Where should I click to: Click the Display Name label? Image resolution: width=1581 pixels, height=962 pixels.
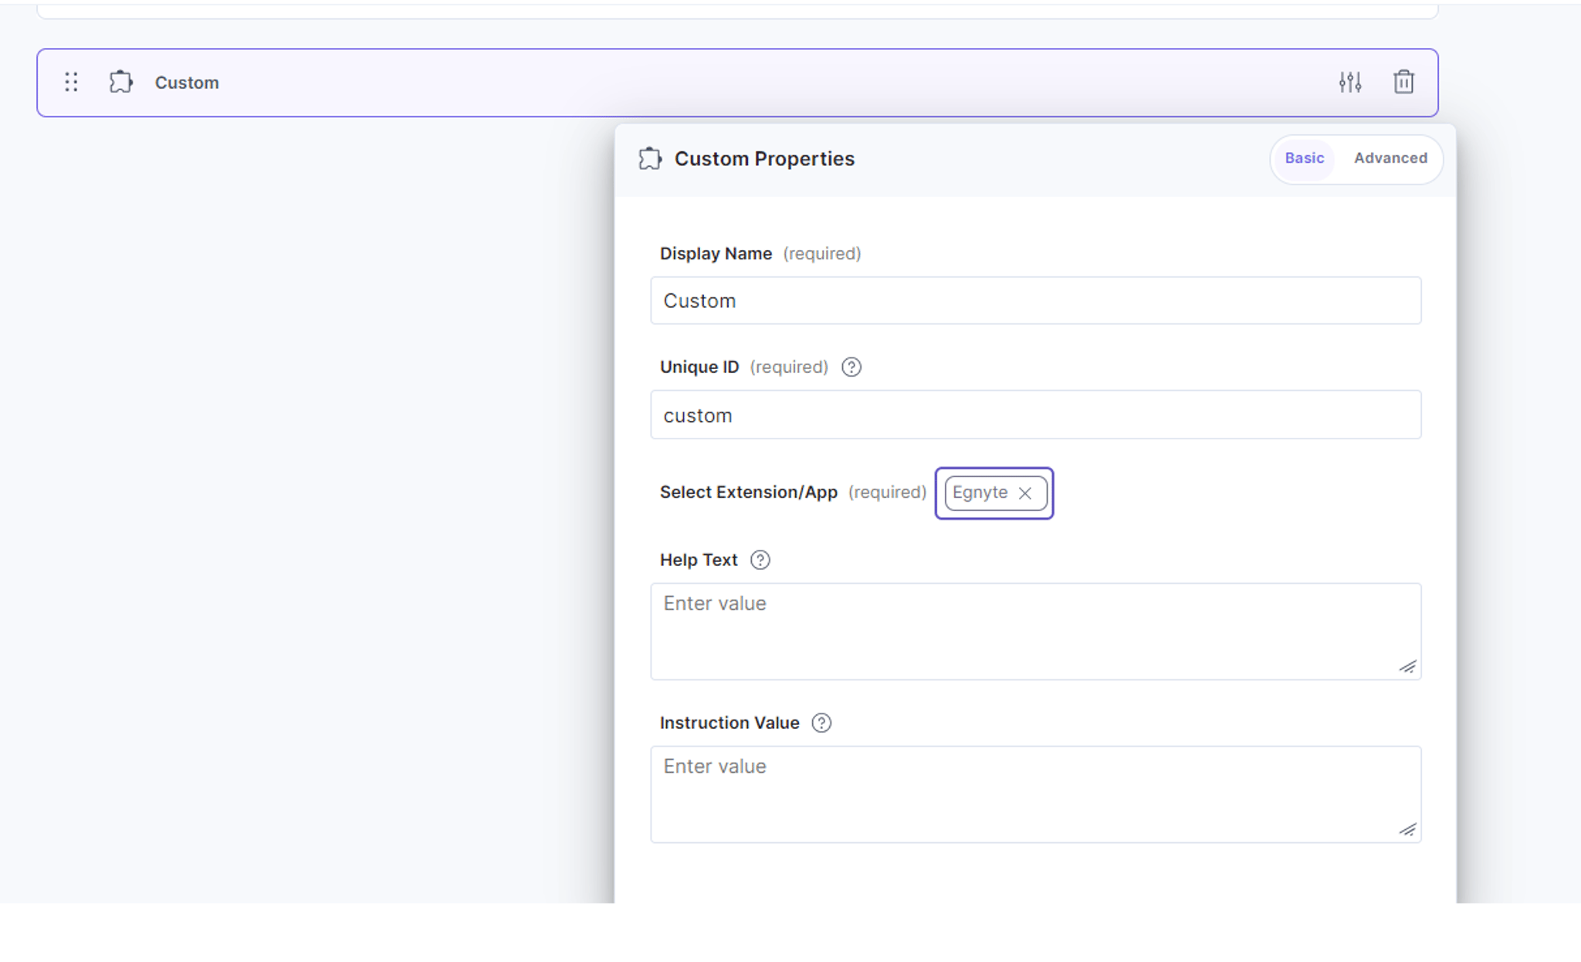(716, 253)
